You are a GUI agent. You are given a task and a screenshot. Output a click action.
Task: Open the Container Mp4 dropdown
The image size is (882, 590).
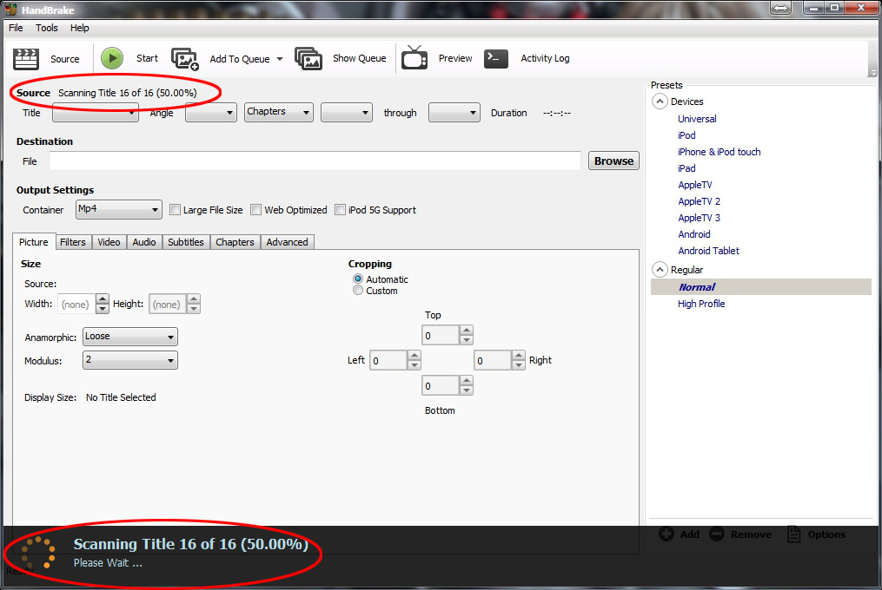point(119,210)
